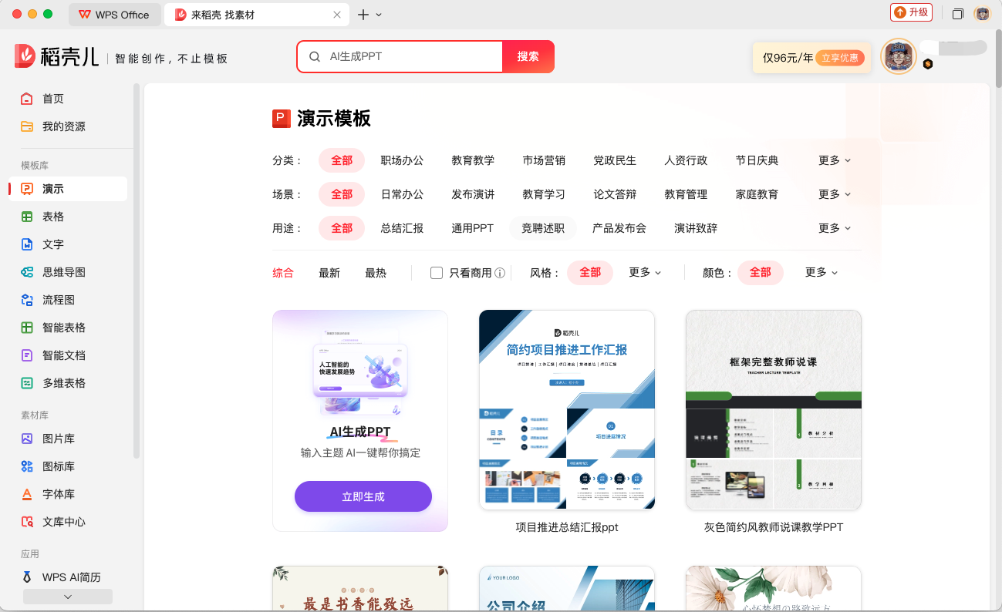1002x612 pixels.
Task: Filter by 论文答辩 scene
Action: (615, 194)
